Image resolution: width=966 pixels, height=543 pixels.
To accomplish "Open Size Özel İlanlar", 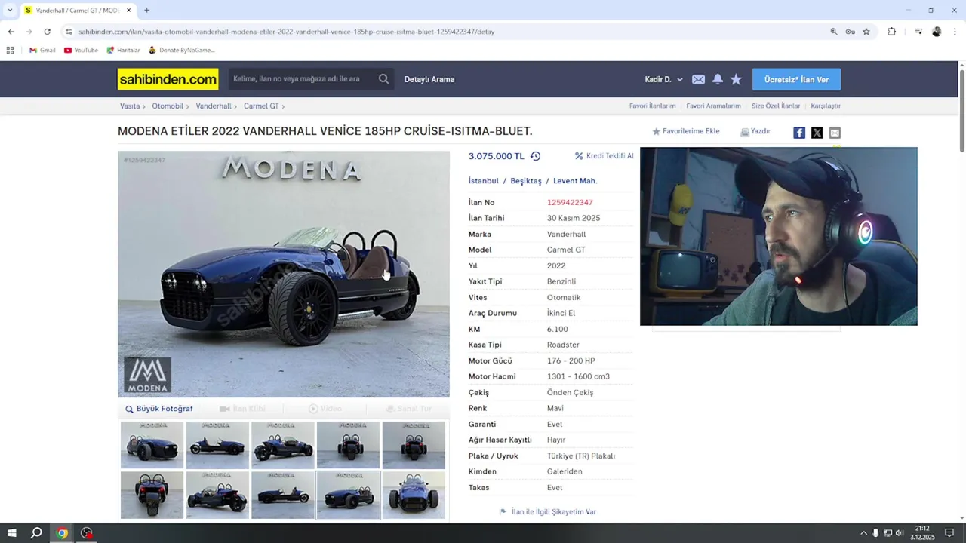I will click(x=776, y=106).
